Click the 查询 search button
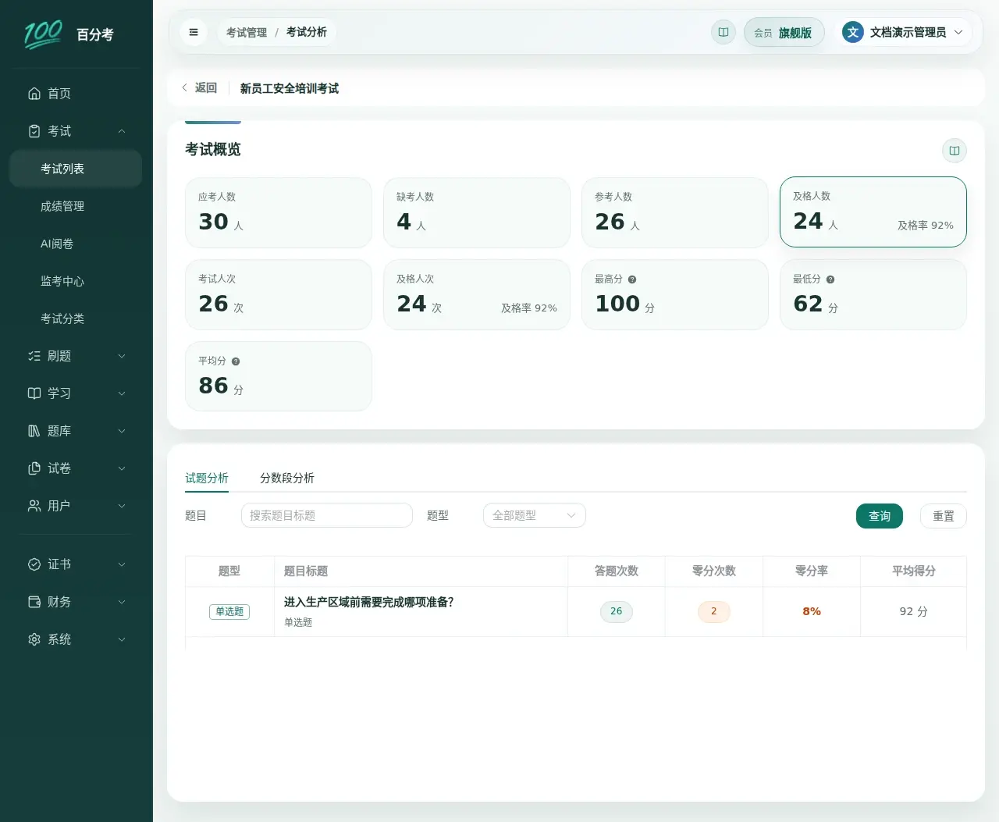This screenshot has width=999, height=822. (880, 516)
